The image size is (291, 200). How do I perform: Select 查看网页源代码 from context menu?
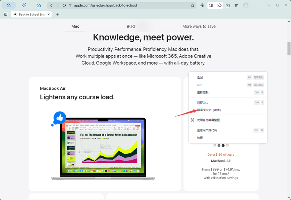point(228,130)
